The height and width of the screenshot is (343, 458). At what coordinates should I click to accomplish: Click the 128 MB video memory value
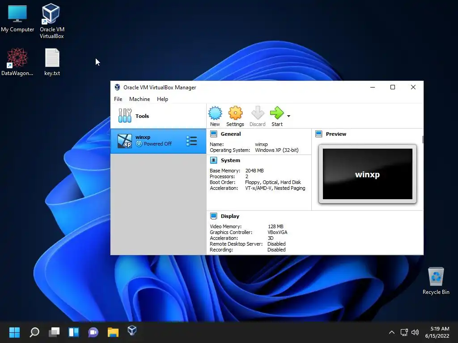[276, 226]
